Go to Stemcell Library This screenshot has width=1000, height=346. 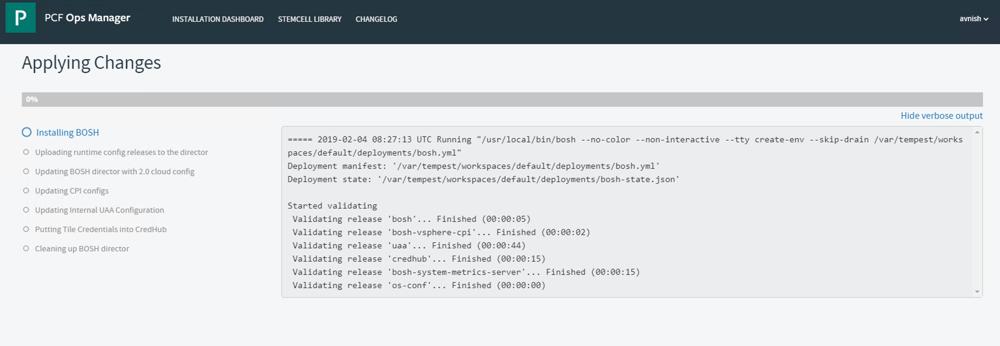point(309,19)
